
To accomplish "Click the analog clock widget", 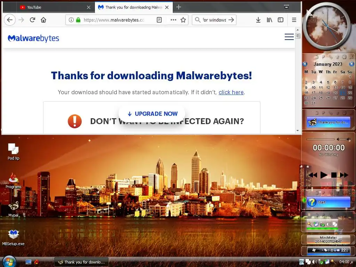I will click(x=327, y=26).
